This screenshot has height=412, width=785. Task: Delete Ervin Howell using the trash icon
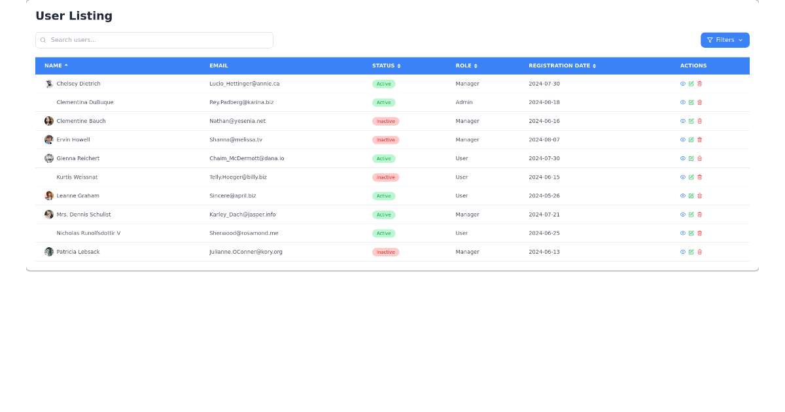[x=700, y=139]
